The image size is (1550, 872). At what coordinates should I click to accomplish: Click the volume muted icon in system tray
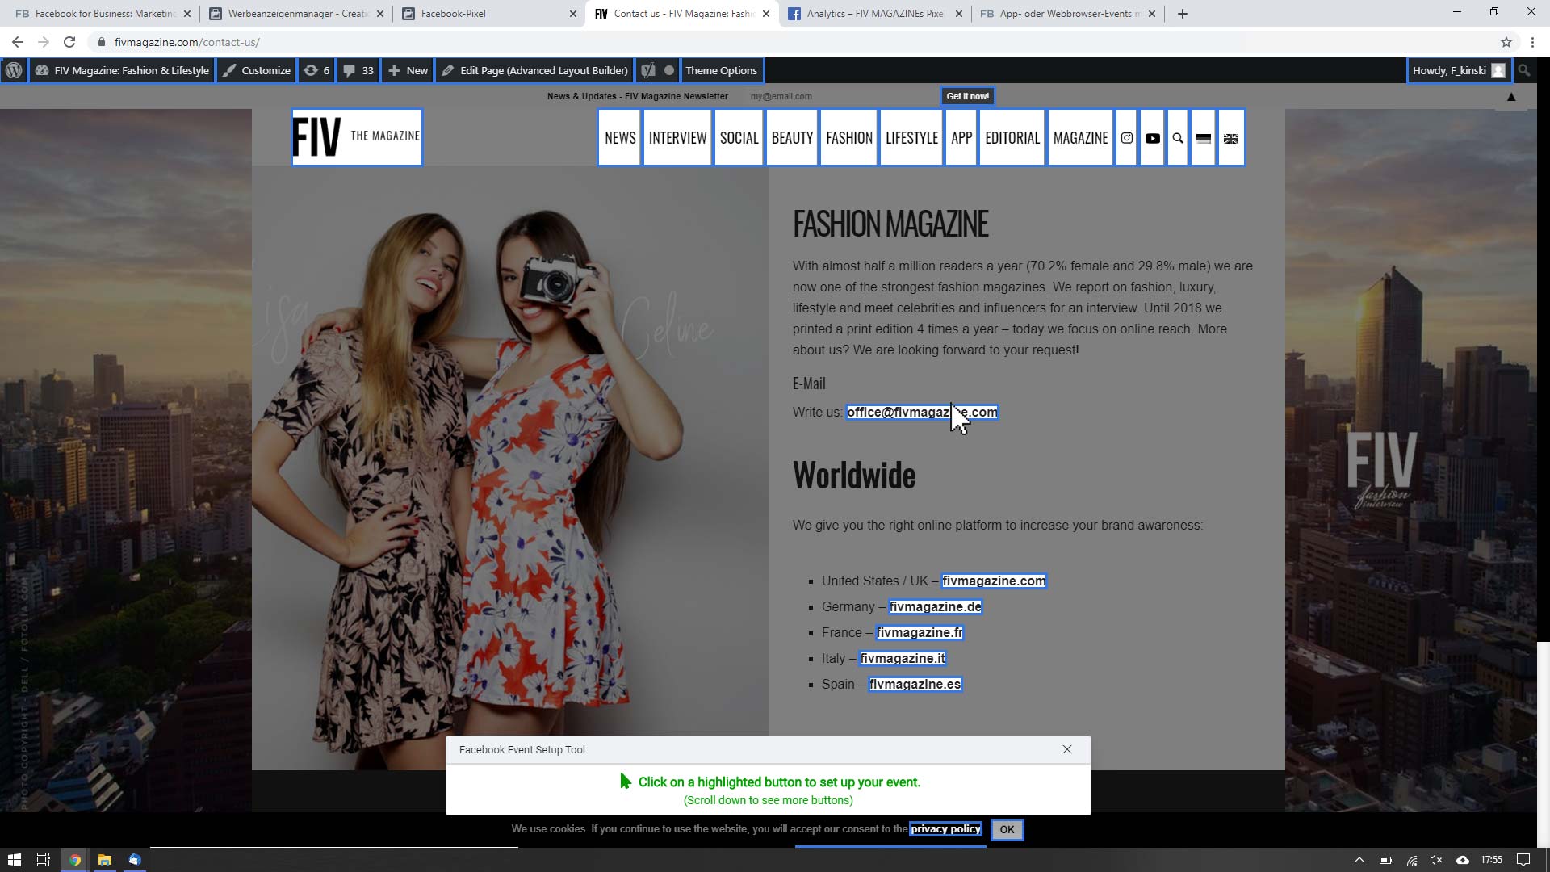click(x=1436, y=860)
